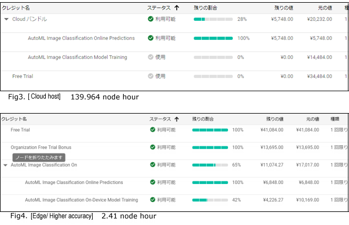Viewport: 349px width, 225px height.
Task: Select top-table AutoML Online Predictions row name
Action: (x=81, y=38)
